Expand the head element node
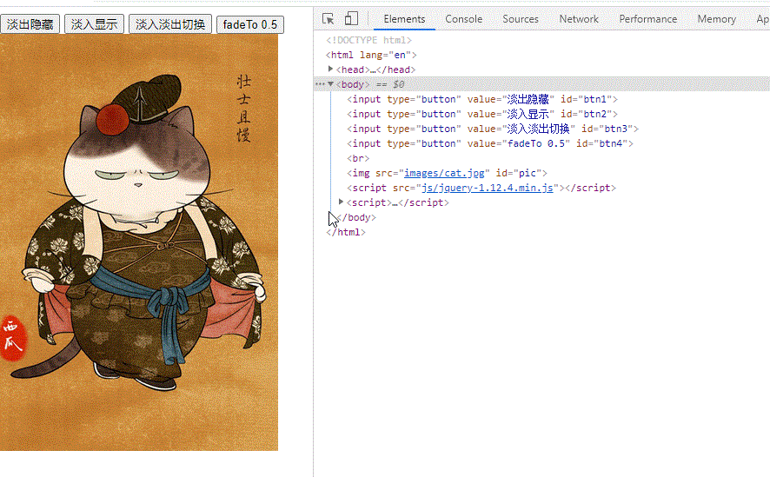The height and width of the screenshot is (477, 770). [330, 70]
